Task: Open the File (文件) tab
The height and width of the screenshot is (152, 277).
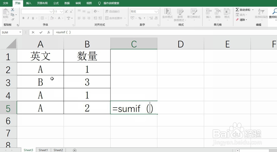Action: [6, 3]
